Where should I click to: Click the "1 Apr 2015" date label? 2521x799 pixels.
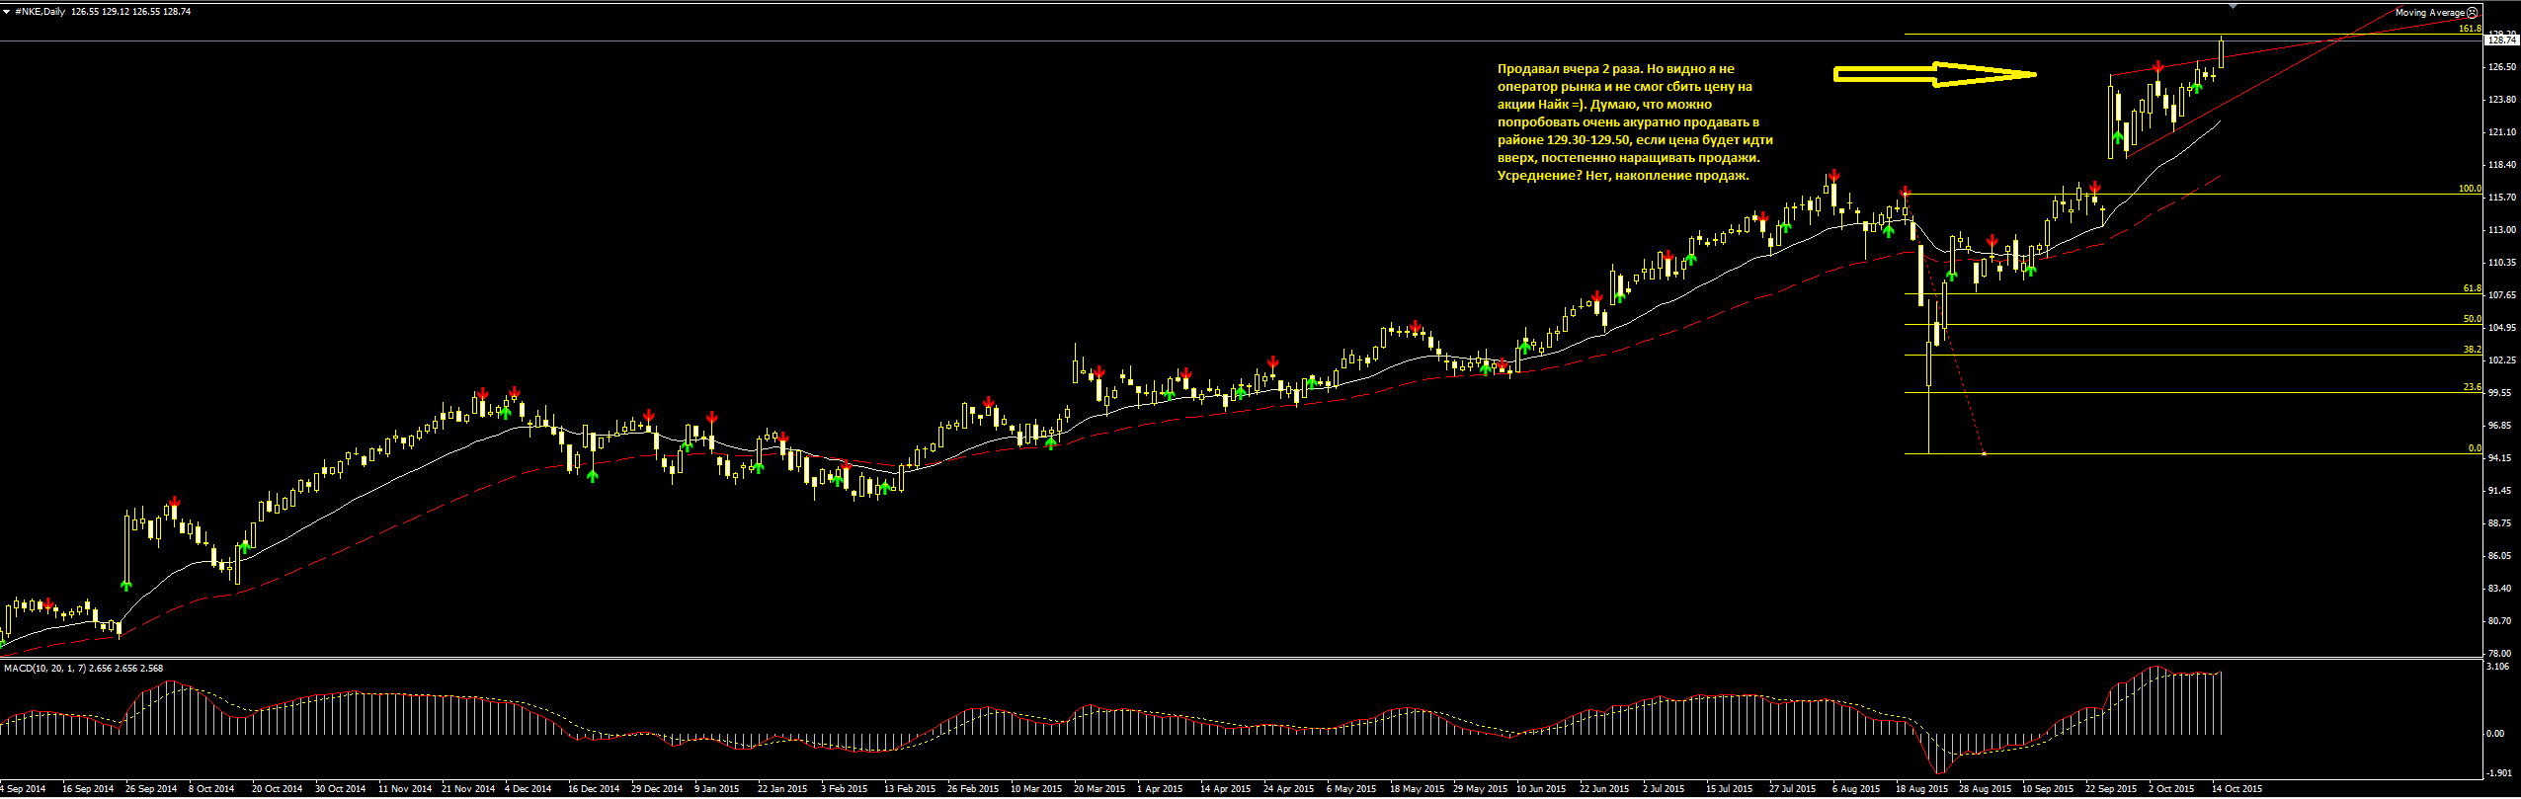[x=1160, y=789]
